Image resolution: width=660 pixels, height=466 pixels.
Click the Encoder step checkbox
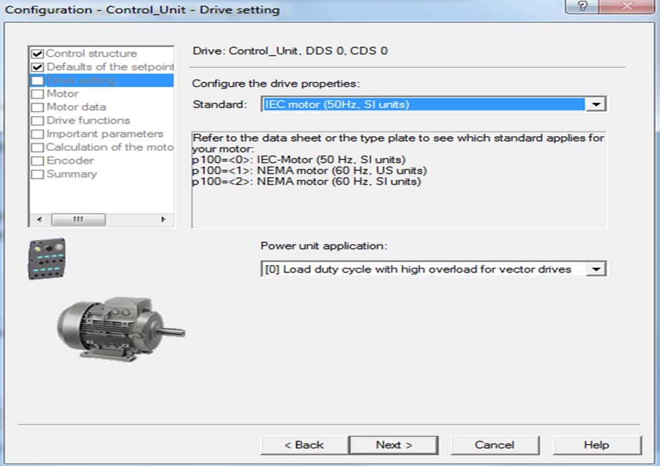coord(38,161)
